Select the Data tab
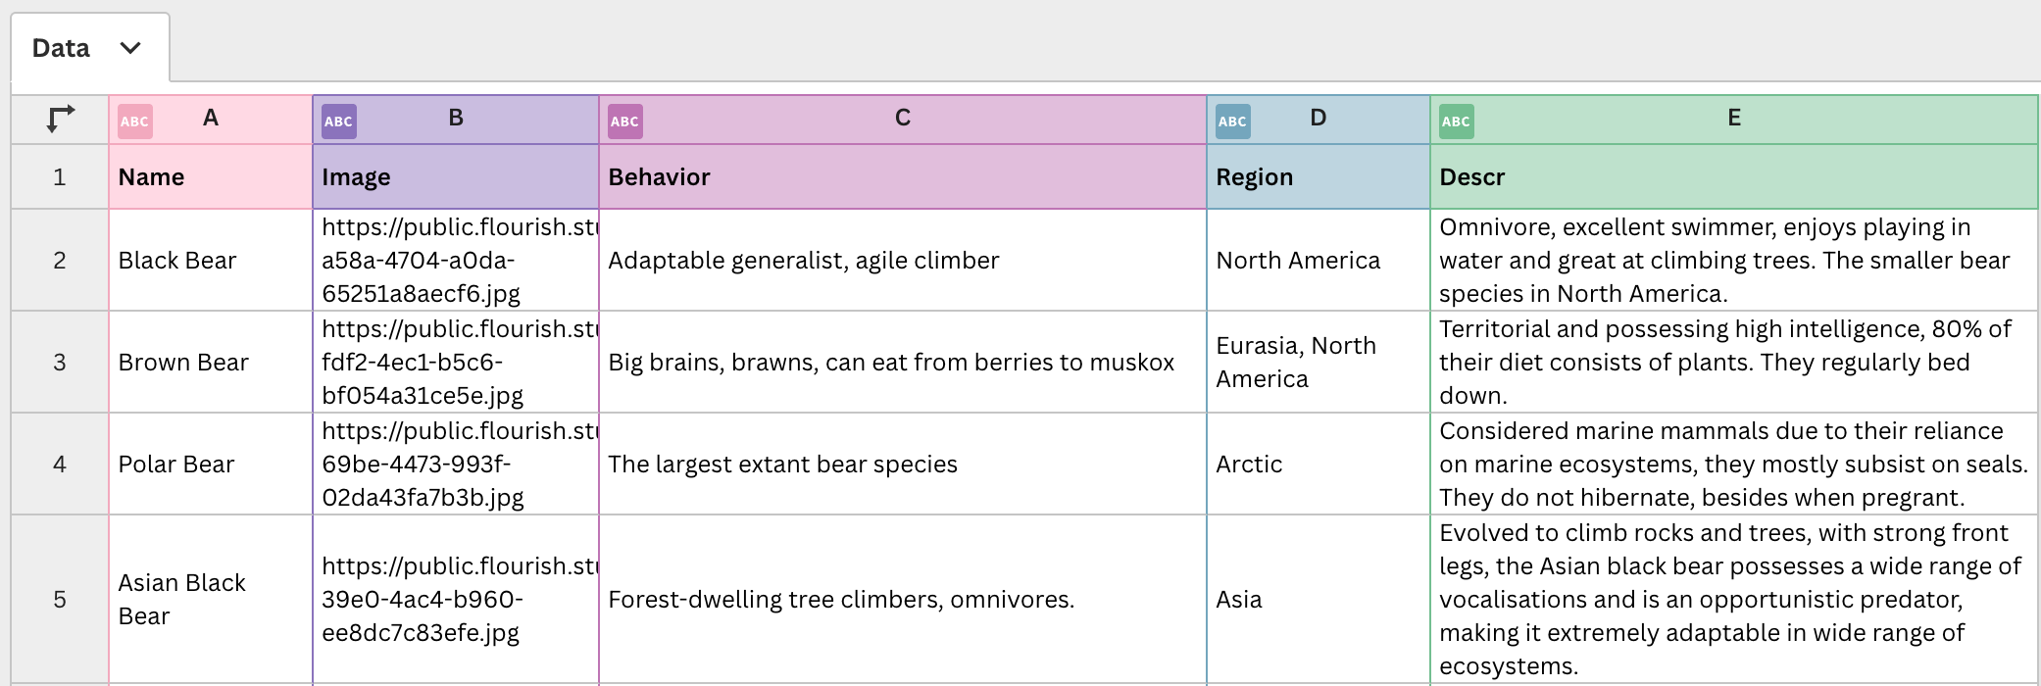The height and width of the screenshot is (686, 2041). [90, 47]
